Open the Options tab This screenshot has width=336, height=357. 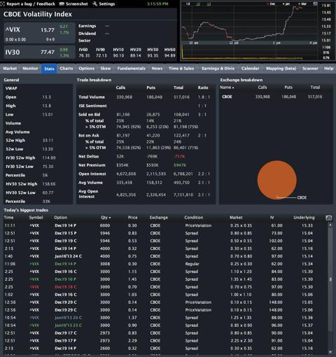click(x=87, y=69)
